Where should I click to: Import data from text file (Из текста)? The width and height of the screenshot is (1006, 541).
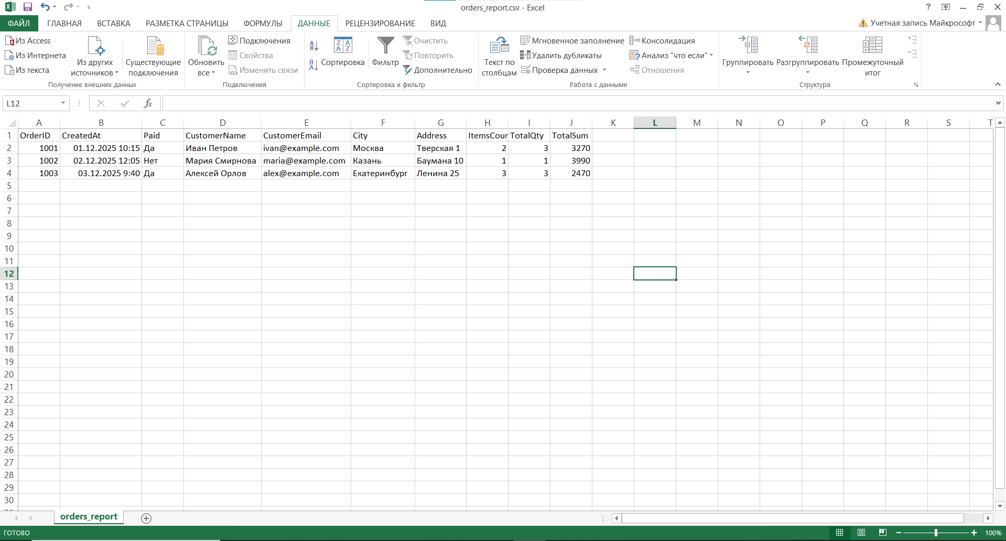point(27,70)
